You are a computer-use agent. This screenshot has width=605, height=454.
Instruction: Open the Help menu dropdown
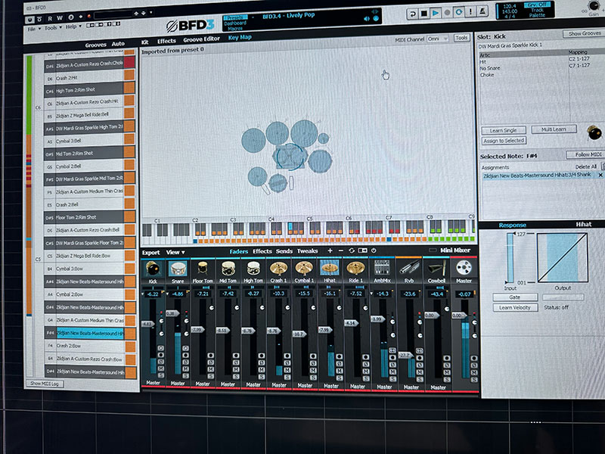[73, 26]
